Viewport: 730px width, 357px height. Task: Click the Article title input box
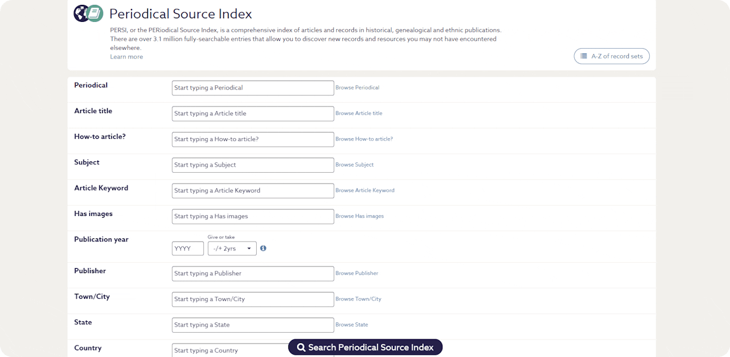tap(252, 114)
